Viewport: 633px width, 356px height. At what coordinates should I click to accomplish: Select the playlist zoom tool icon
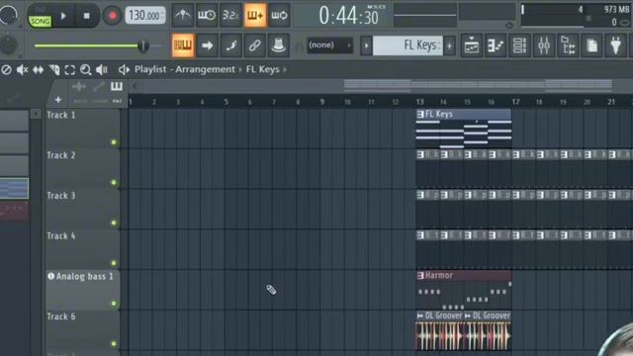(x=86, y=70)
